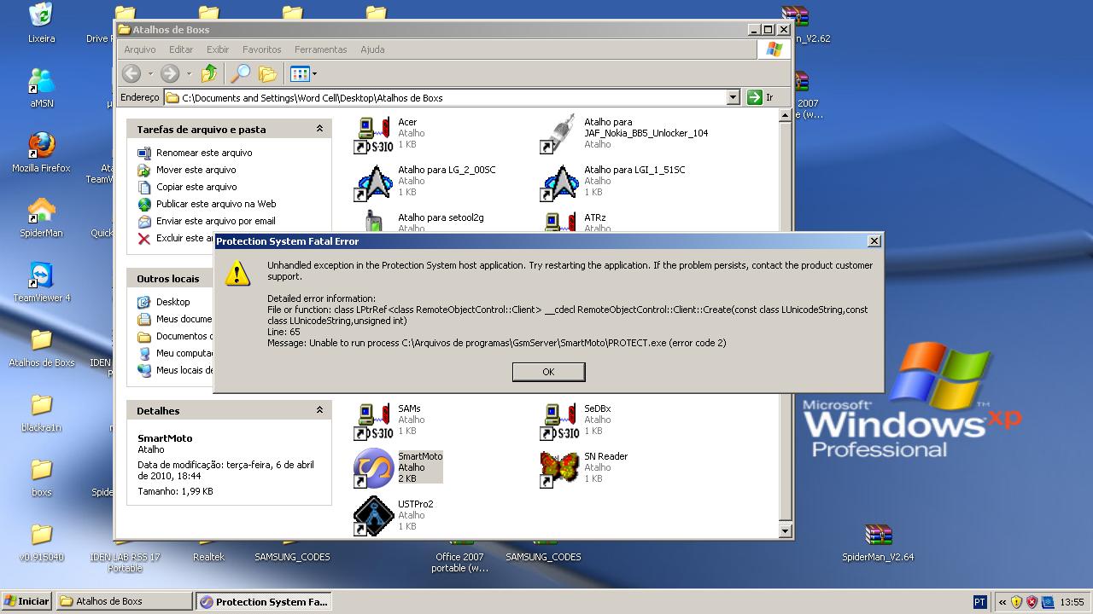Viewport: 1093px width, 614px height.
Task: Click OK in the Protection System Fatal Error dialog
Action: click(548, 372)
